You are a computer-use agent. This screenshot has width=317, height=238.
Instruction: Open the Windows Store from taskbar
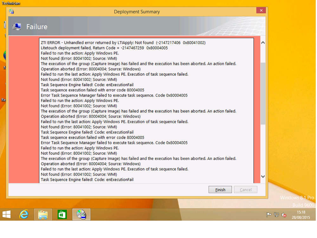[x=62, y=214]
